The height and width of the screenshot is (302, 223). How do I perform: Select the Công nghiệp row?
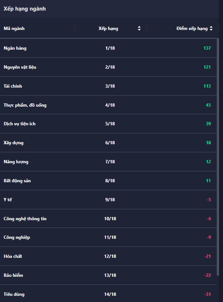pos(17,237)
